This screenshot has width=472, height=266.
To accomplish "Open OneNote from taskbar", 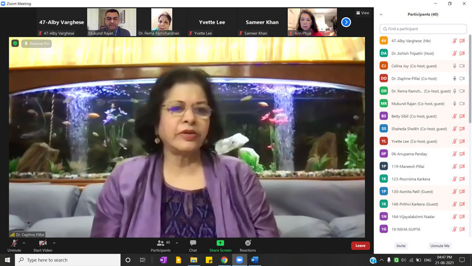I will (x=163, y=260).
